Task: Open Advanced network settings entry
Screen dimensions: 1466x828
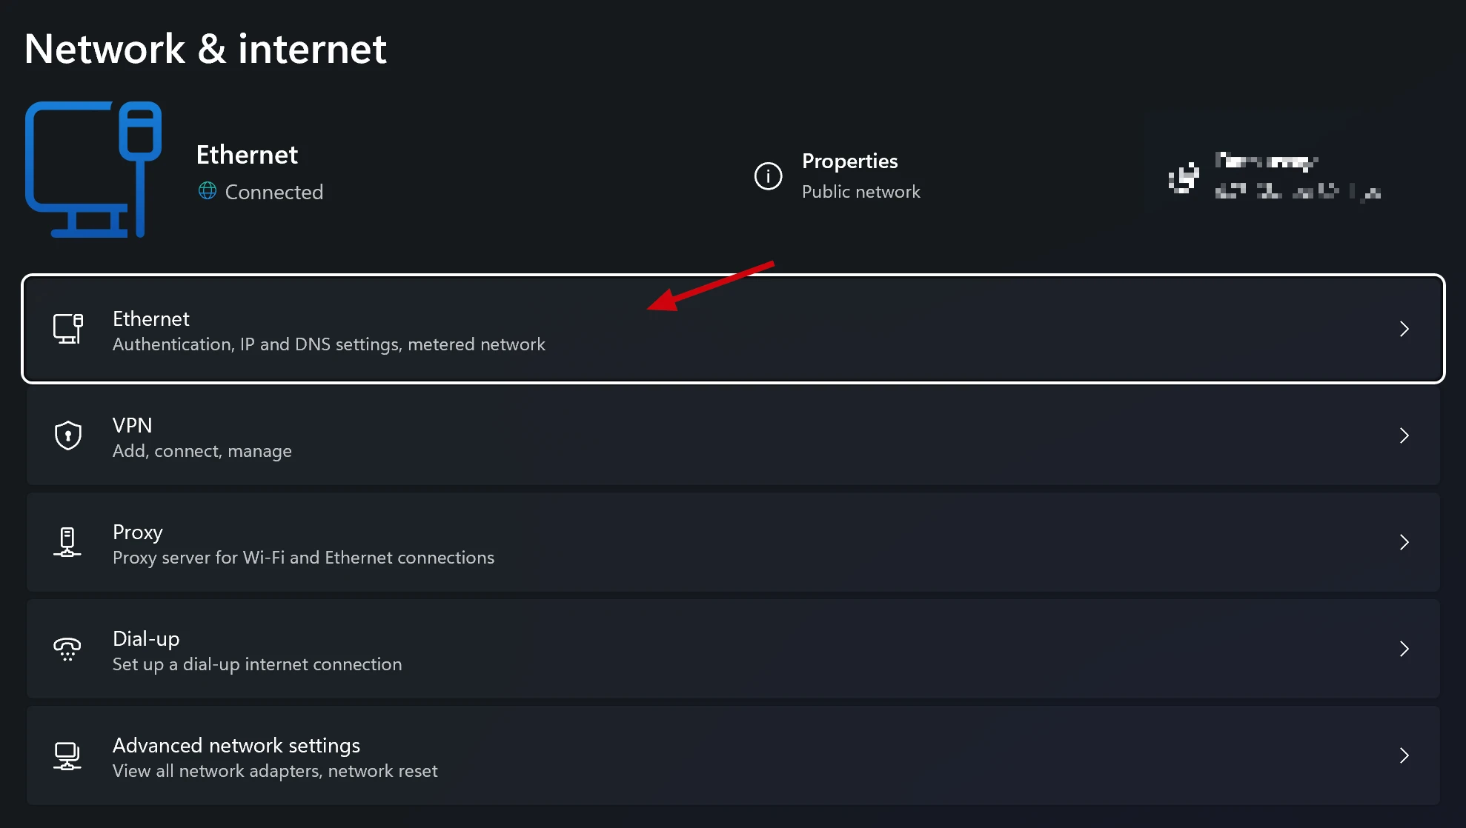Action: [x=274, y=757]
